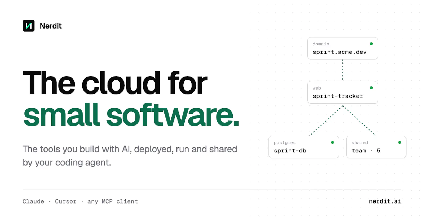Click the nerdit.ai link text

pyautogui.click(x=385, y=201)
